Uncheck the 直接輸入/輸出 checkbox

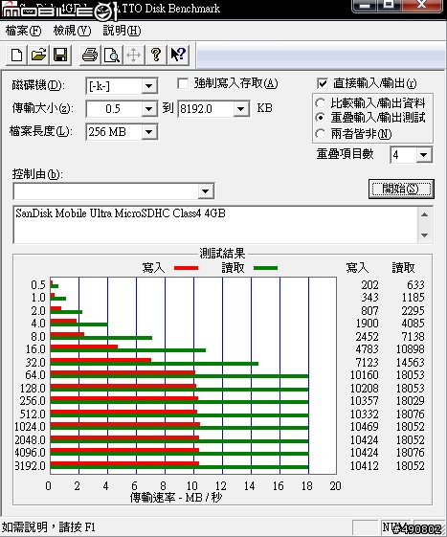pyautogui.click(x=323, y=83)
